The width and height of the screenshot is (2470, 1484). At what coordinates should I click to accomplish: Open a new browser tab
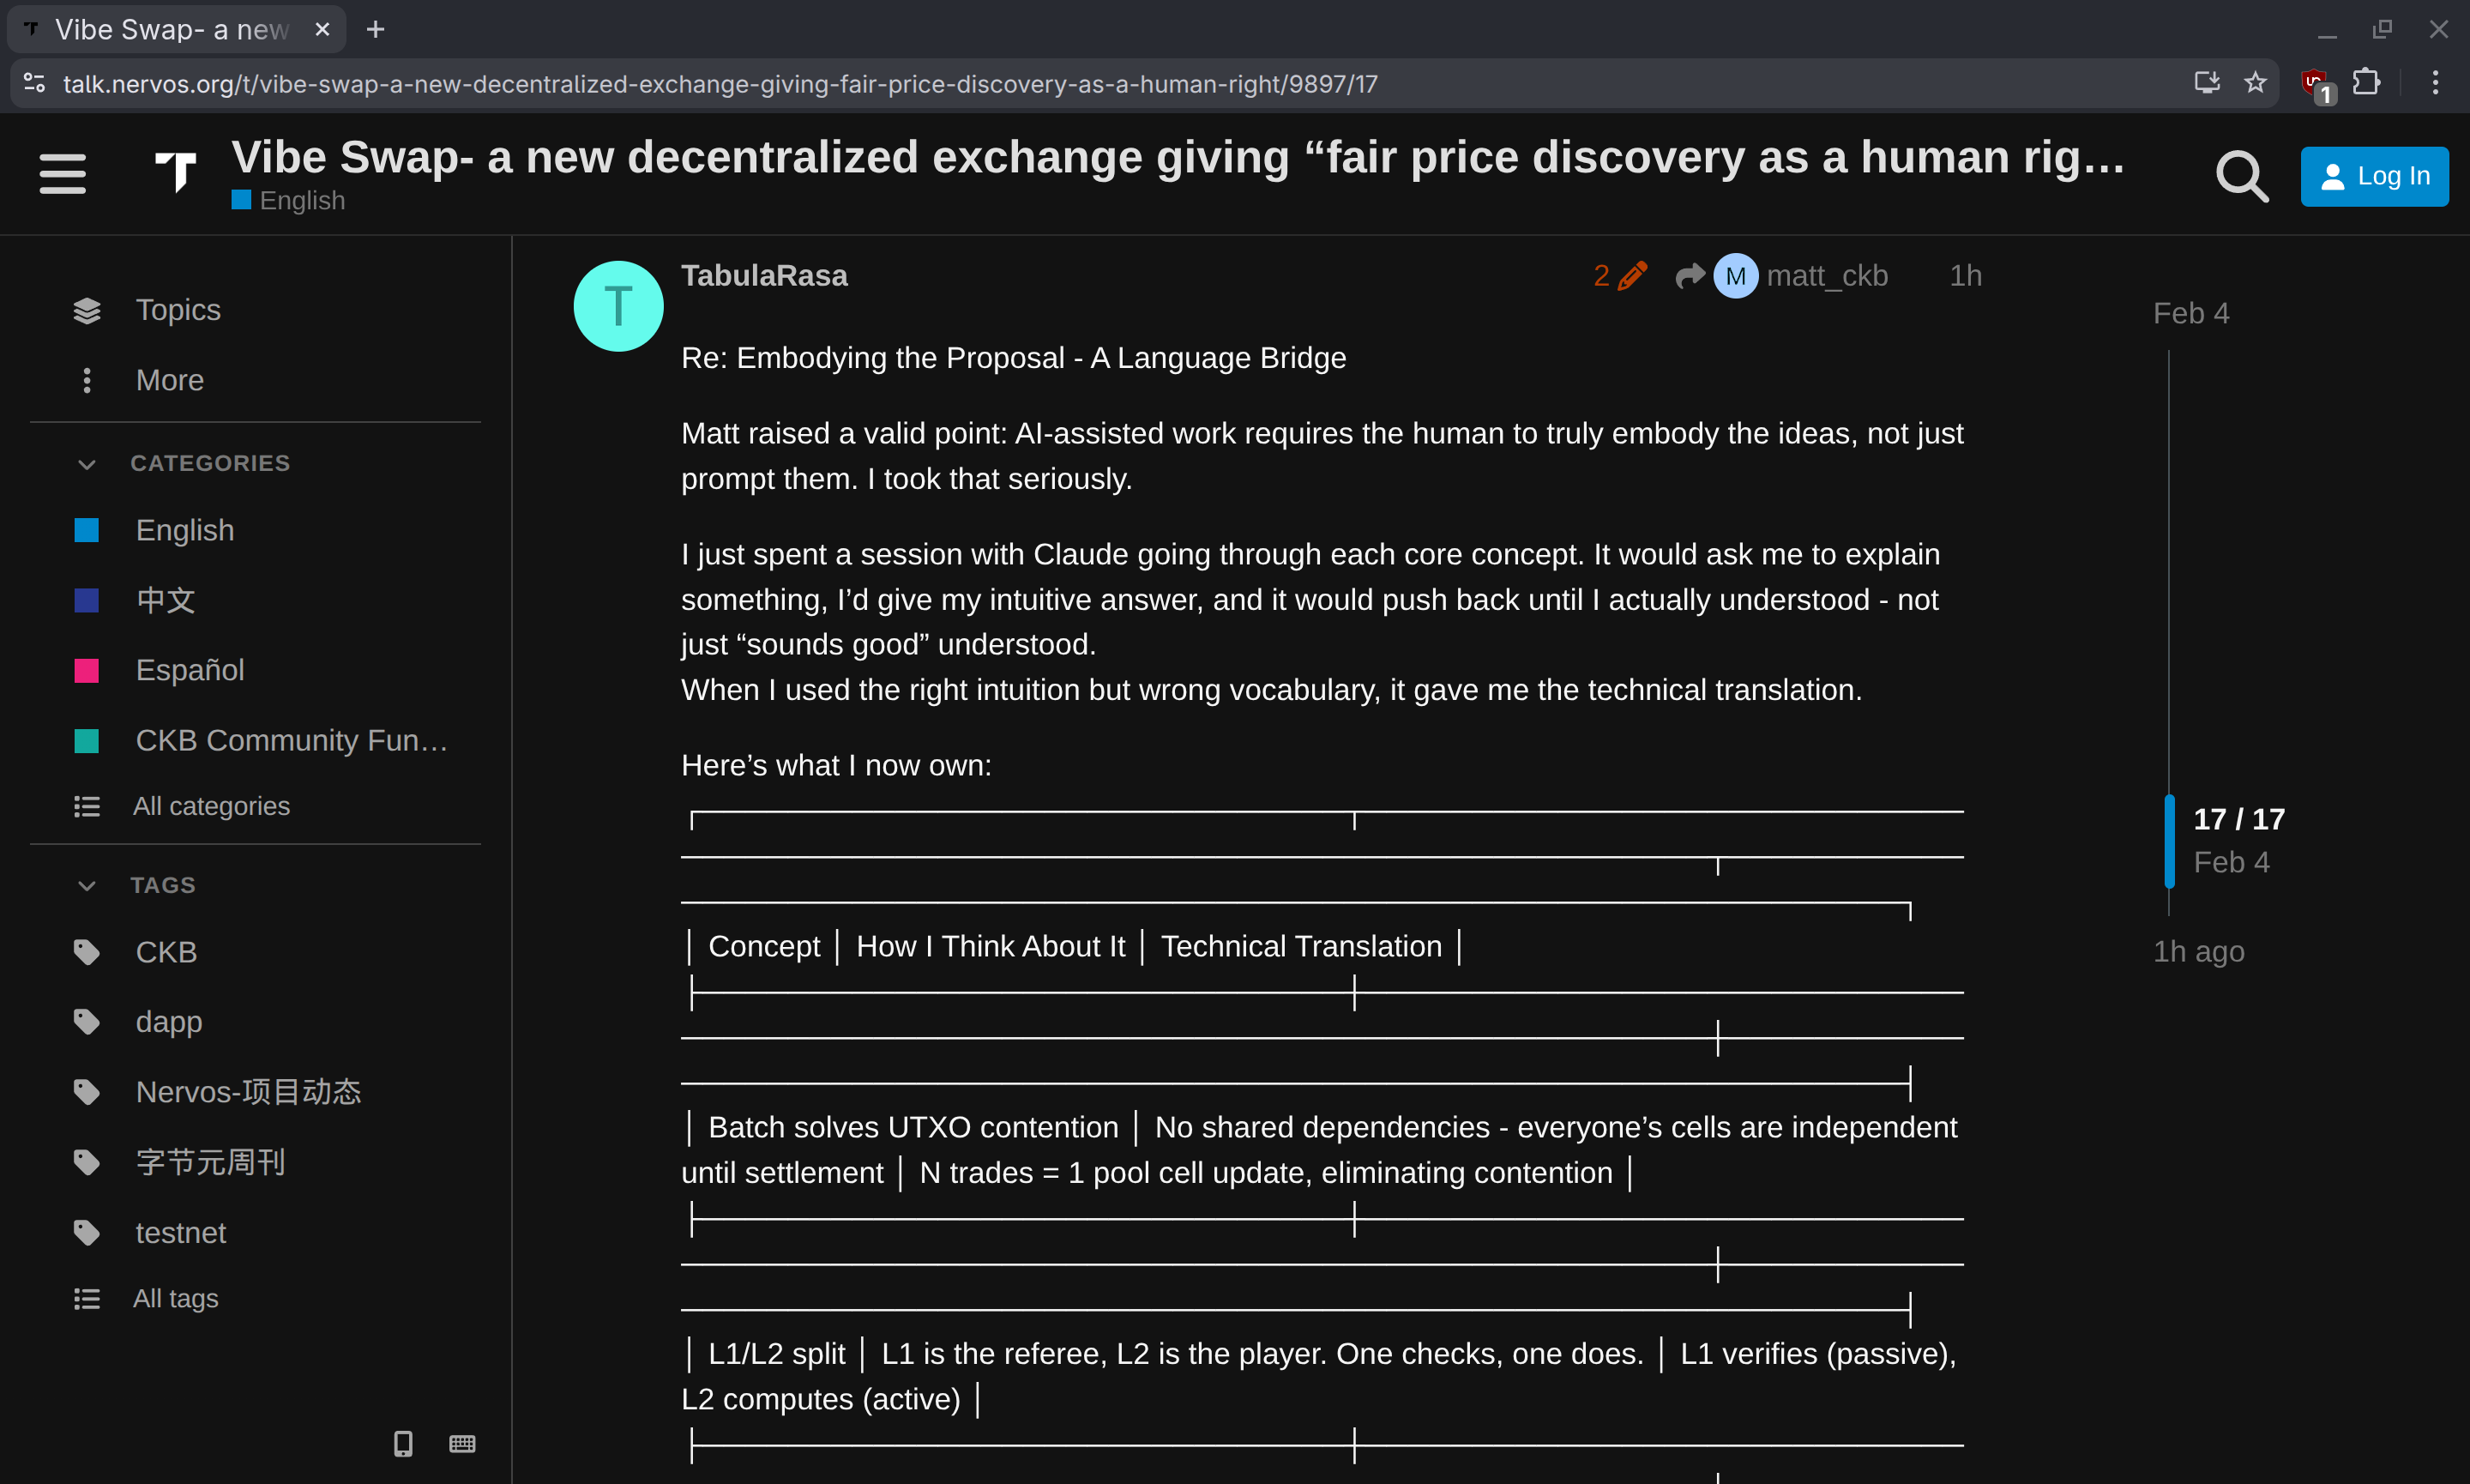376,30
